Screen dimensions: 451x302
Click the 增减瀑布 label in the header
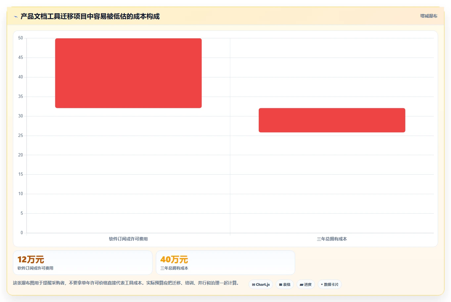[x=428, y=16]
